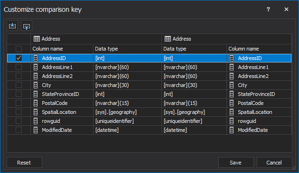Click column icon beside right ModifiedDate

click(x=232, y=130)
